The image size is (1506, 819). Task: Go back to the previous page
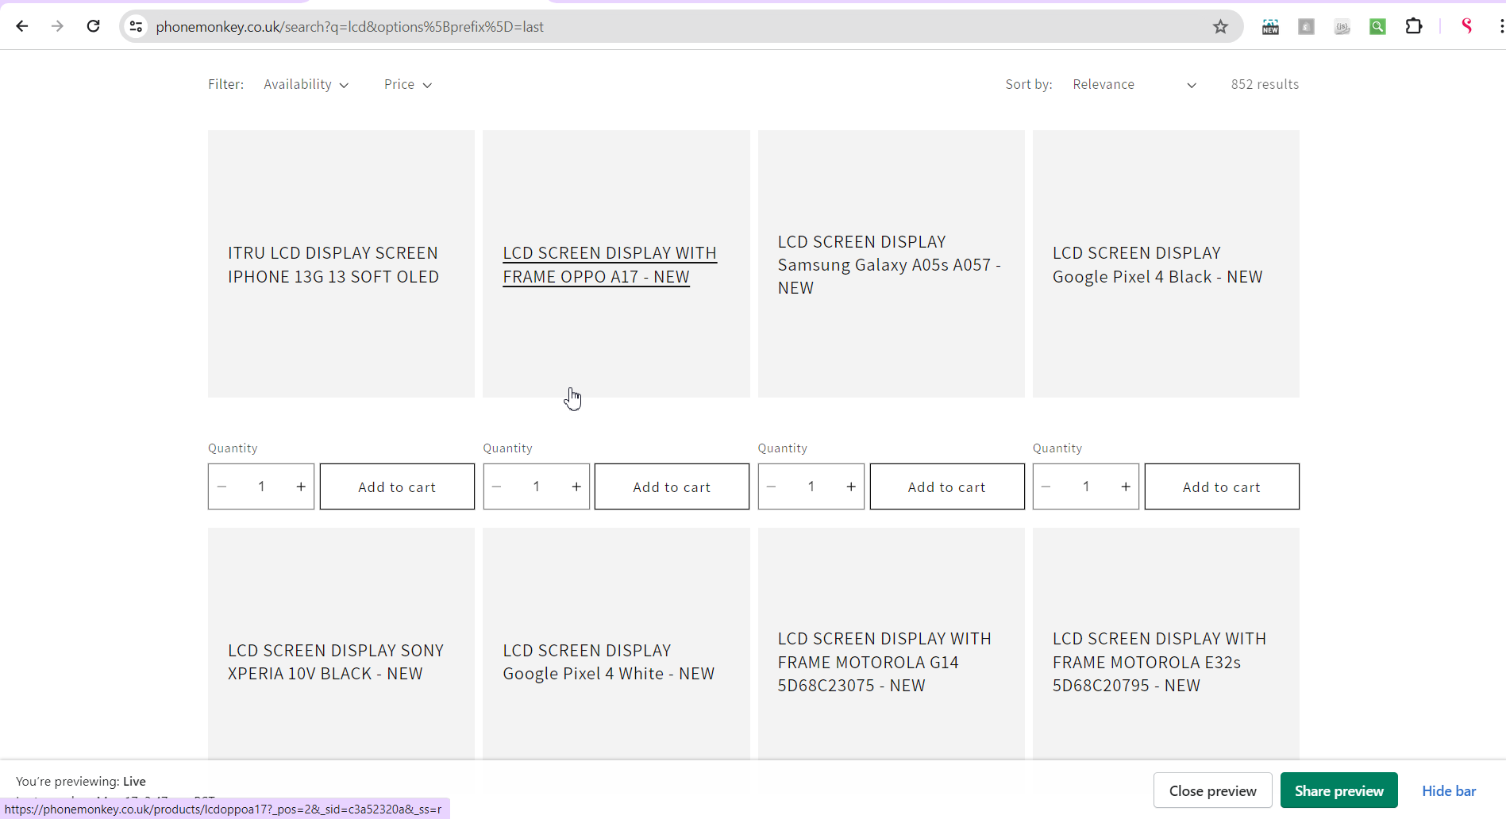point(22,26)
